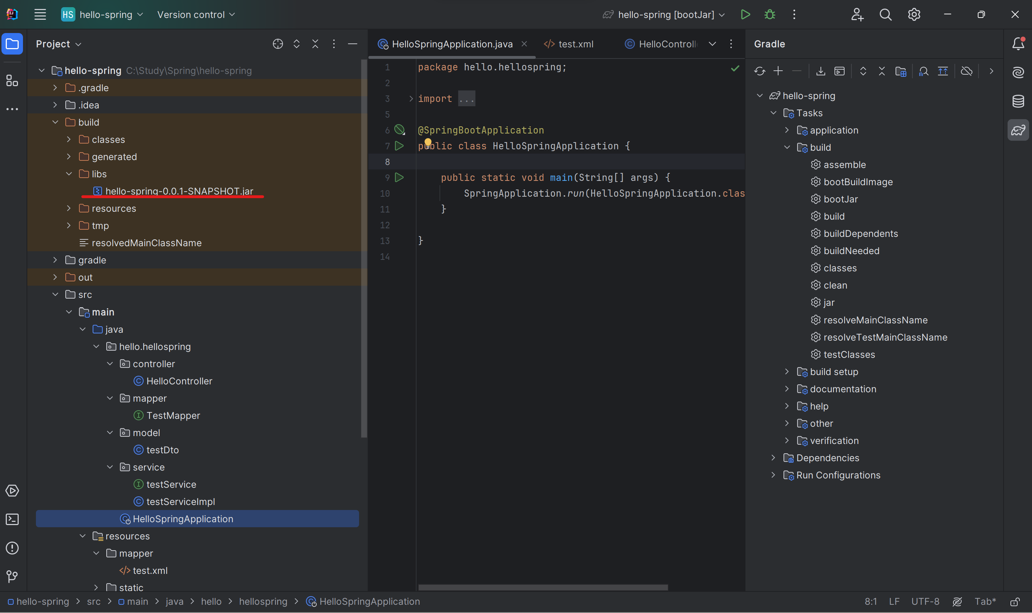Open the Git tool window in left sidebar
The image size is (1032, 613).
[12, 576]
